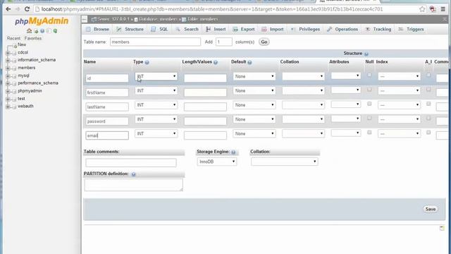Screen dimensions: 451x254
Task: Click the Add columns number field
Action: [224, 42]
